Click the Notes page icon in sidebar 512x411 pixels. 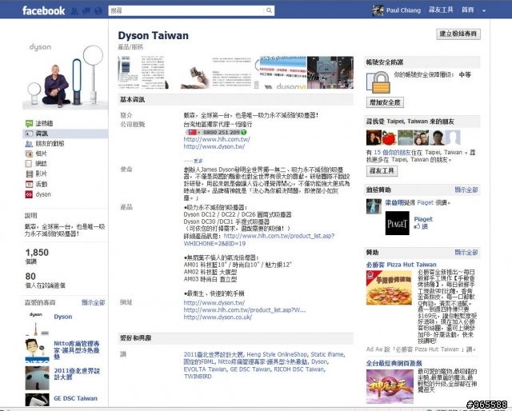coord(29,164)
